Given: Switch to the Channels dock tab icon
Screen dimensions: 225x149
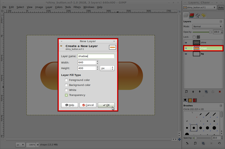Looking at the screenshot, I should coord(192,15).
